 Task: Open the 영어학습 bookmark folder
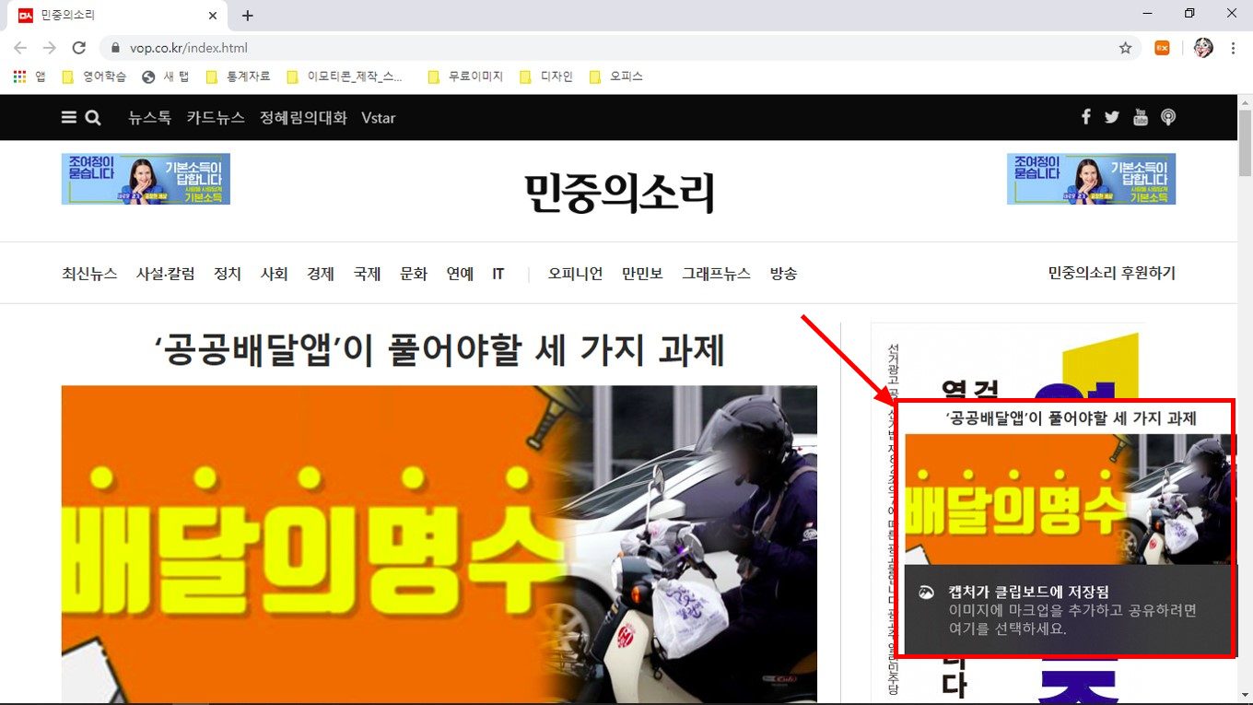coord(94,76)
